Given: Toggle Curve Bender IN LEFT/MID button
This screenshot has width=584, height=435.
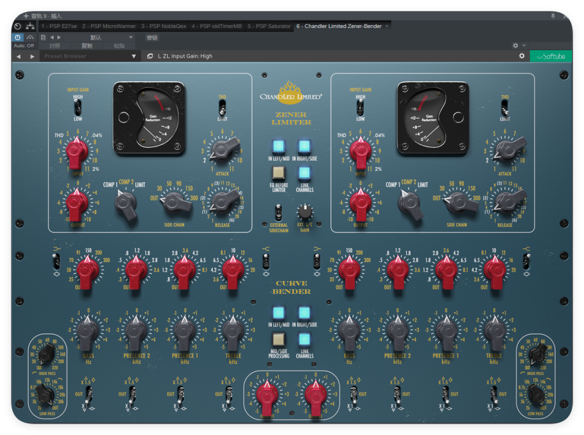Looking at the screenshot, I should pos(278,312).
